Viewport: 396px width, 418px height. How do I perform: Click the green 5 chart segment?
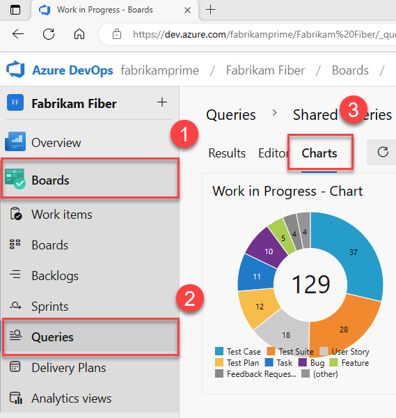tap(283, 238)
